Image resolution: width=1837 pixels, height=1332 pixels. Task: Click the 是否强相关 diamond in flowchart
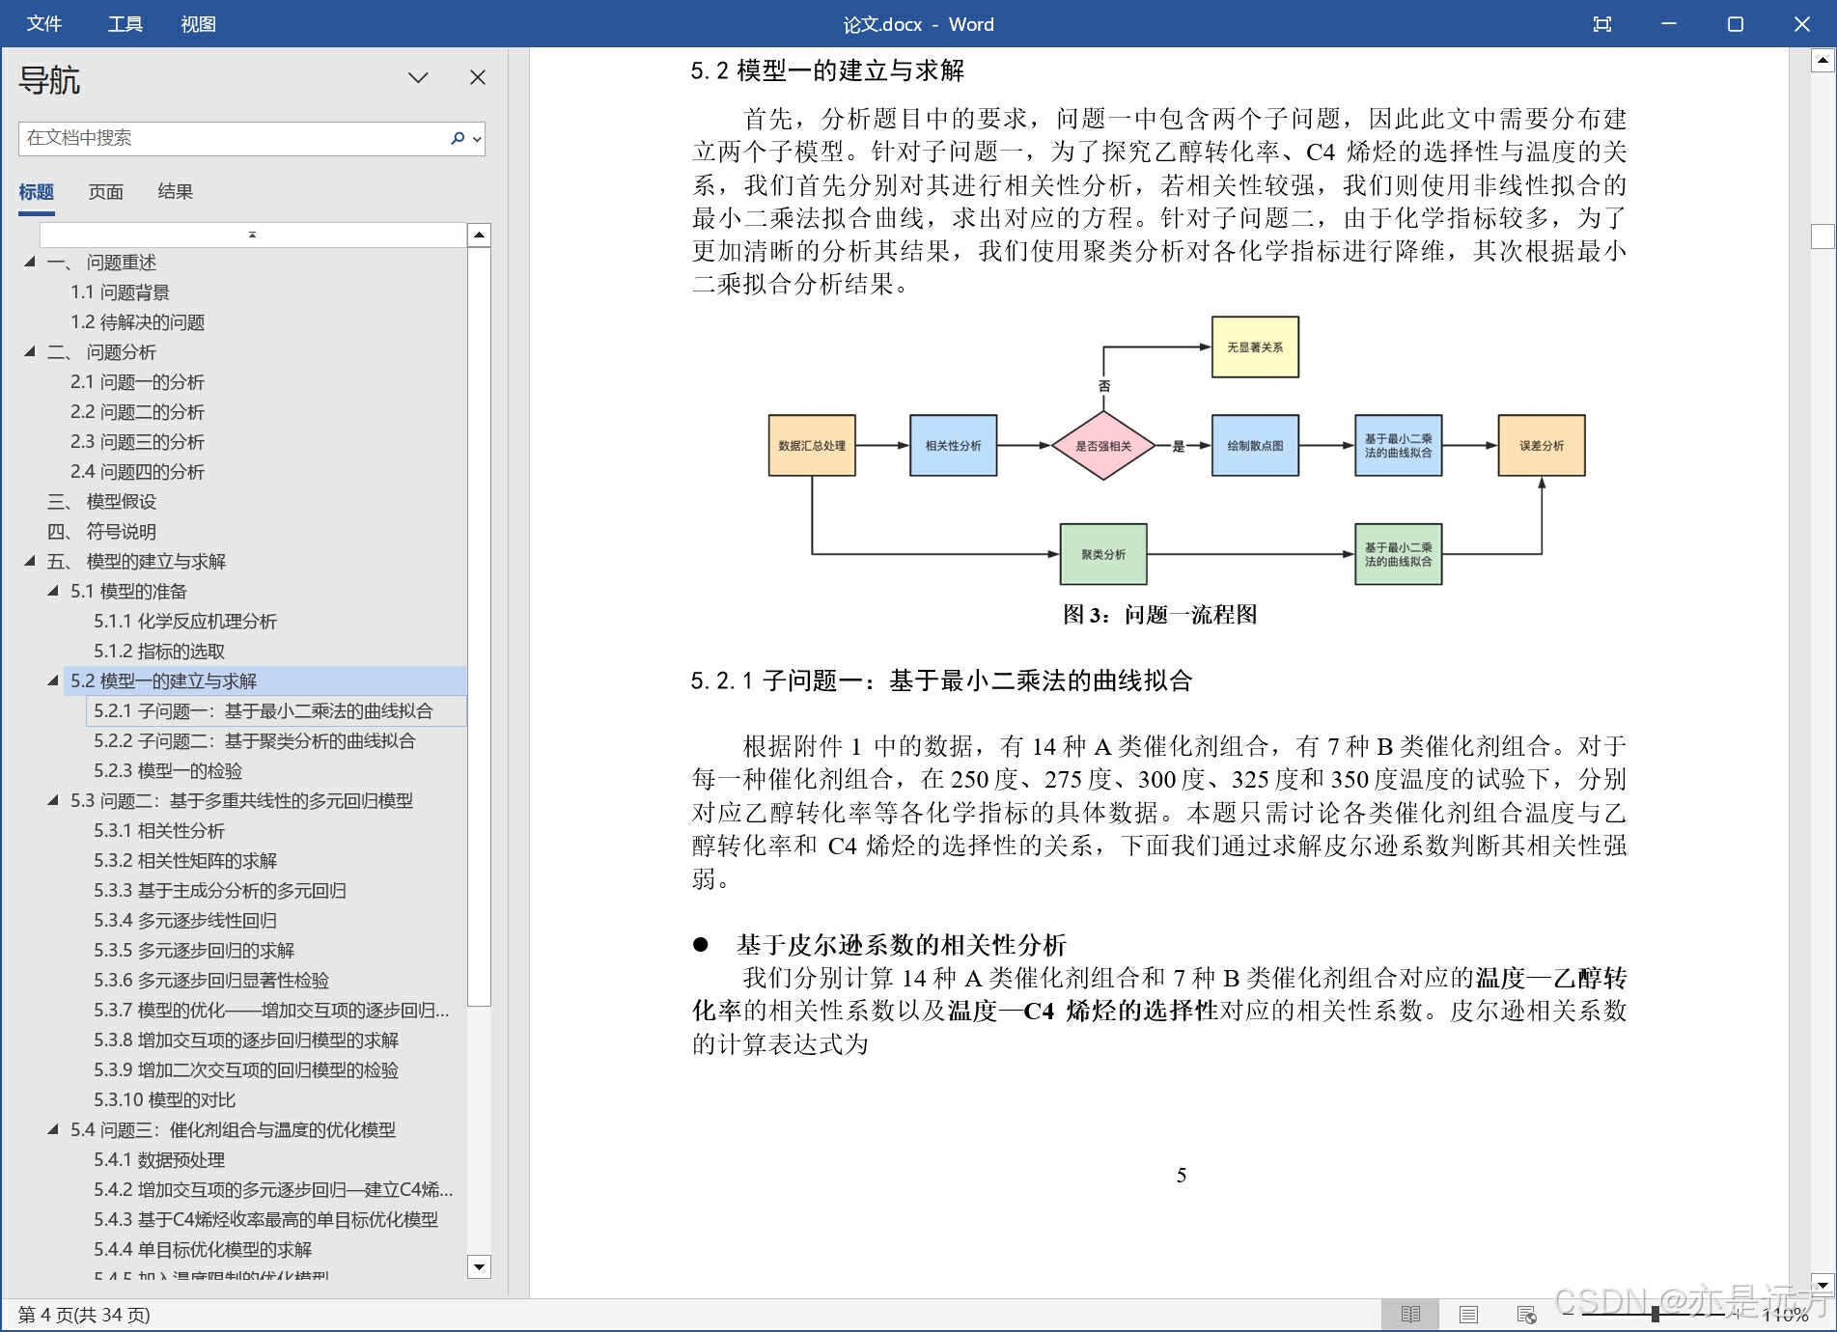1103,446
